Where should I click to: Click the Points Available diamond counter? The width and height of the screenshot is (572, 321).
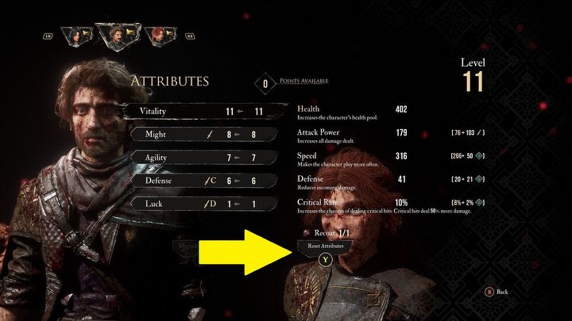tap(265, 84)
